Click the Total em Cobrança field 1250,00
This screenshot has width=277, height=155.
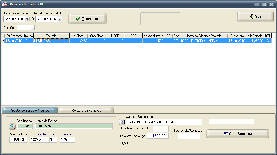[158, 136]
